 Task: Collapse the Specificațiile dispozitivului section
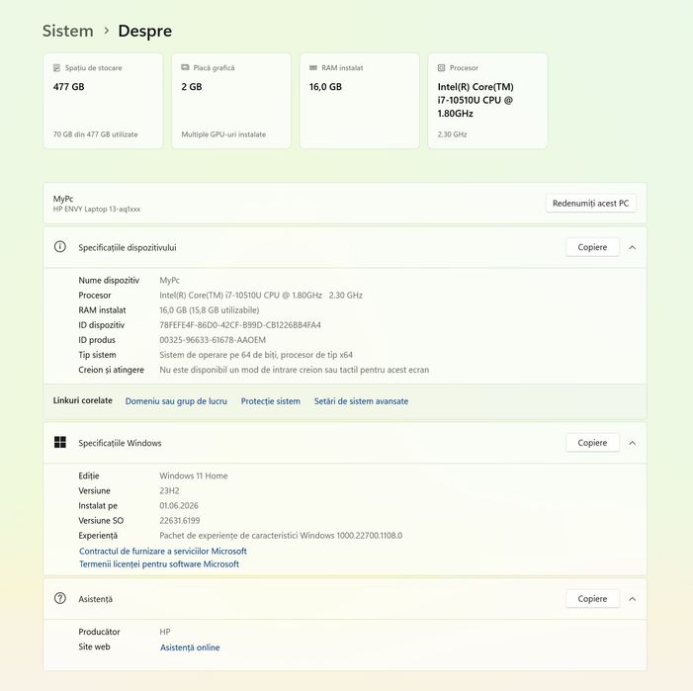click(x=633, y=247)
